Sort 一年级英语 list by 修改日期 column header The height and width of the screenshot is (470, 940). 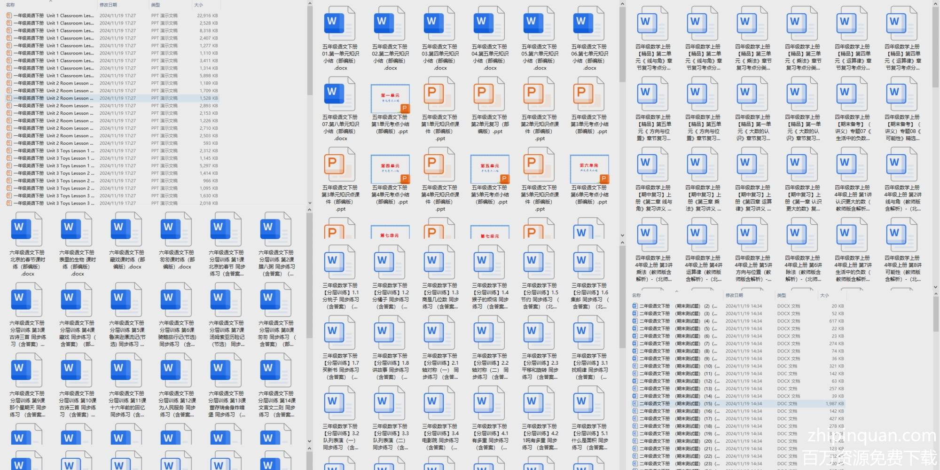coord(109,5)
